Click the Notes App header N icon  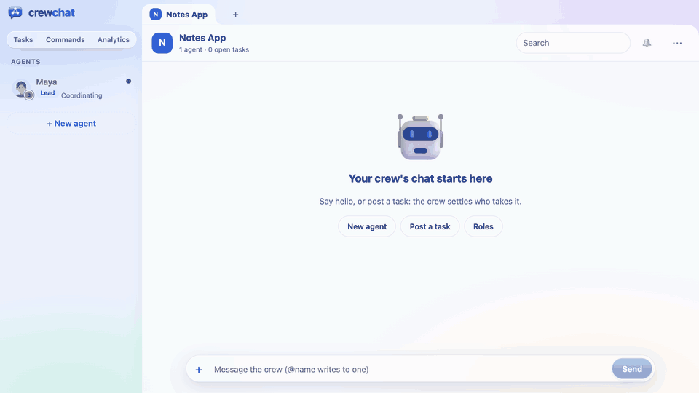tap(162, 43)
